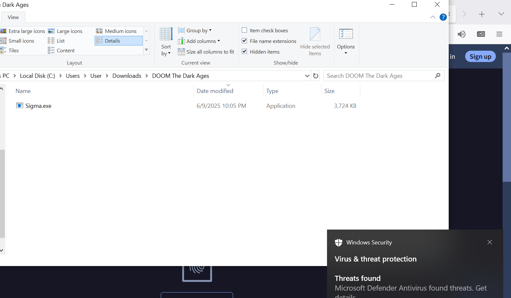Choose Medium icons layout

[x=117, y=31]
